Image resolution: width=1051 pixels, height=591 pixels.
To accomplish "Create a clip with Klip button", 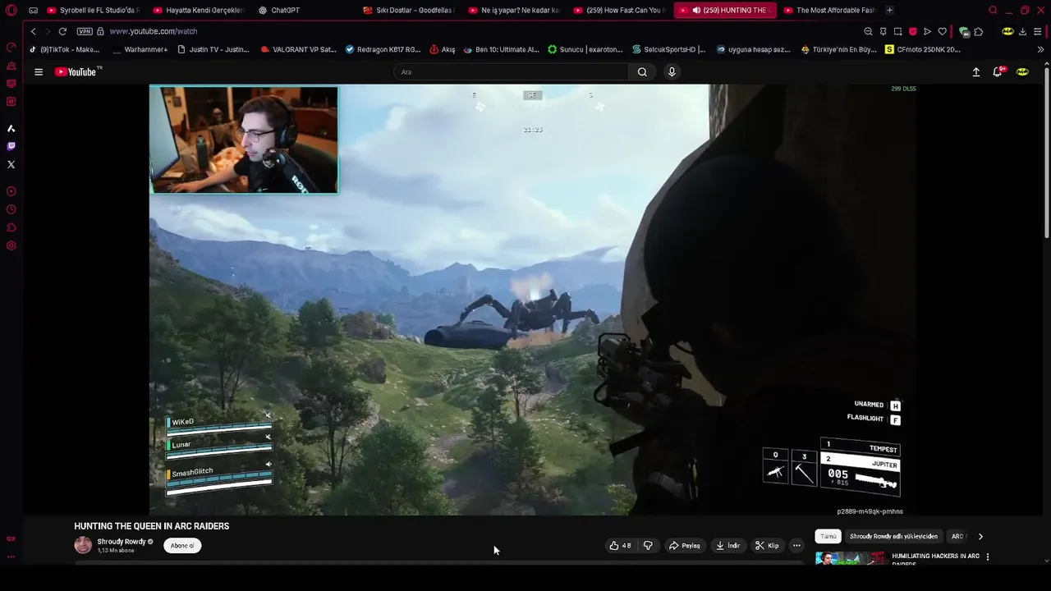I will point(768,546).
